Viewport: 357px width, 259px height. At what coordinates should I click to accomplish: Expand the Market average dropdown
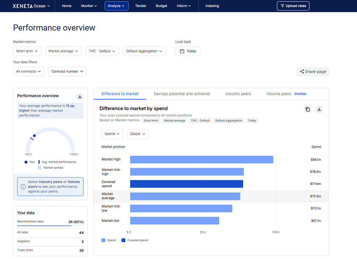point(63,51)
